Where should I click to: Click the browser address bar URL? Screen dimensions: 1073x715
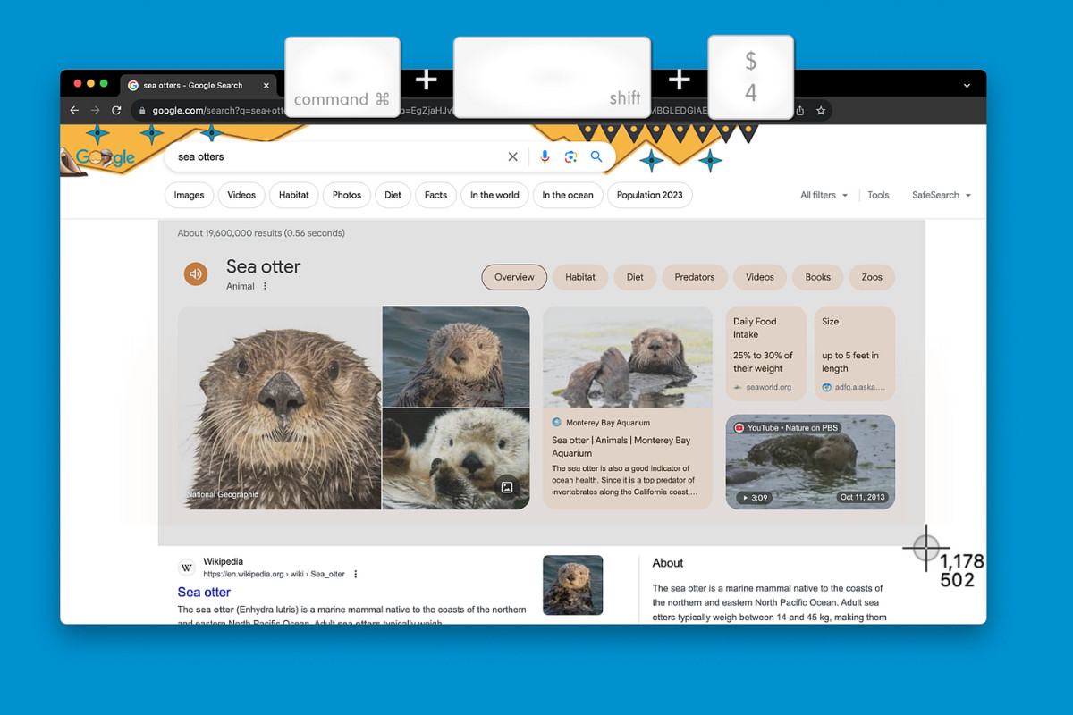coord(465,111)
